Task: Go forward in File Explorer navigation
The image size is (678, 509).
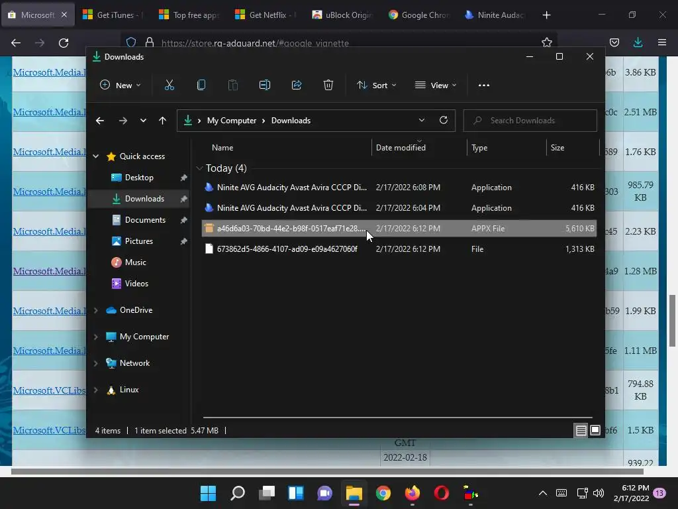Action: pos(122,121)
